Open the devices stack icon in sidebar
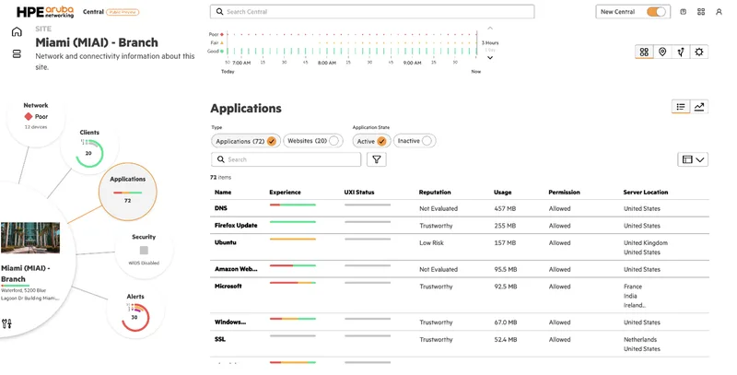Image resolution: width=737 pixels, height=375 pixels. tap(17, 54)
